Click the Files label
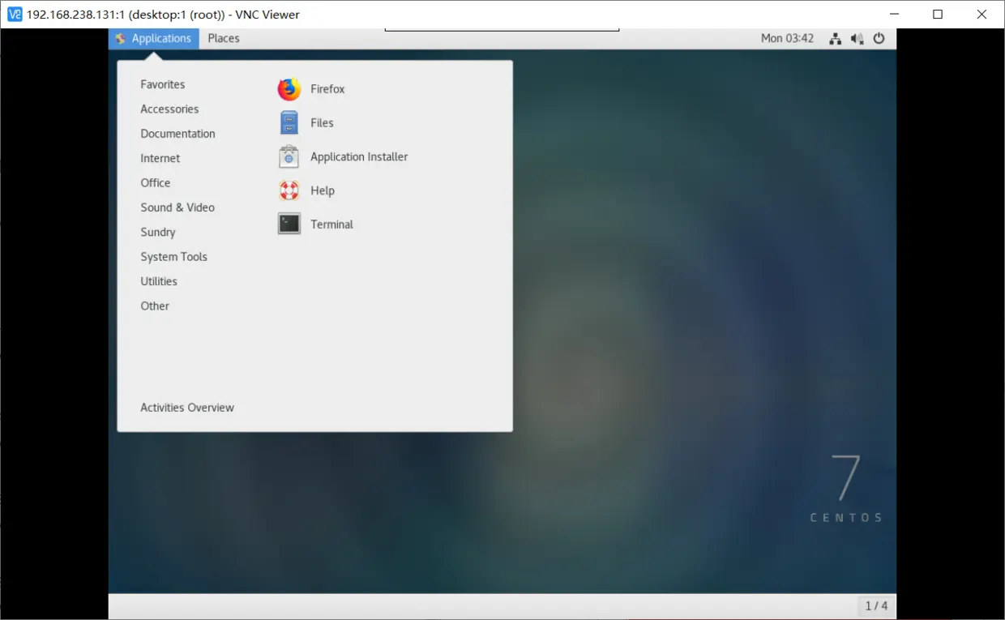Image resolution: width=1005 pixels, height=620 pixels. pyautogui.click(x=322, y=123)
